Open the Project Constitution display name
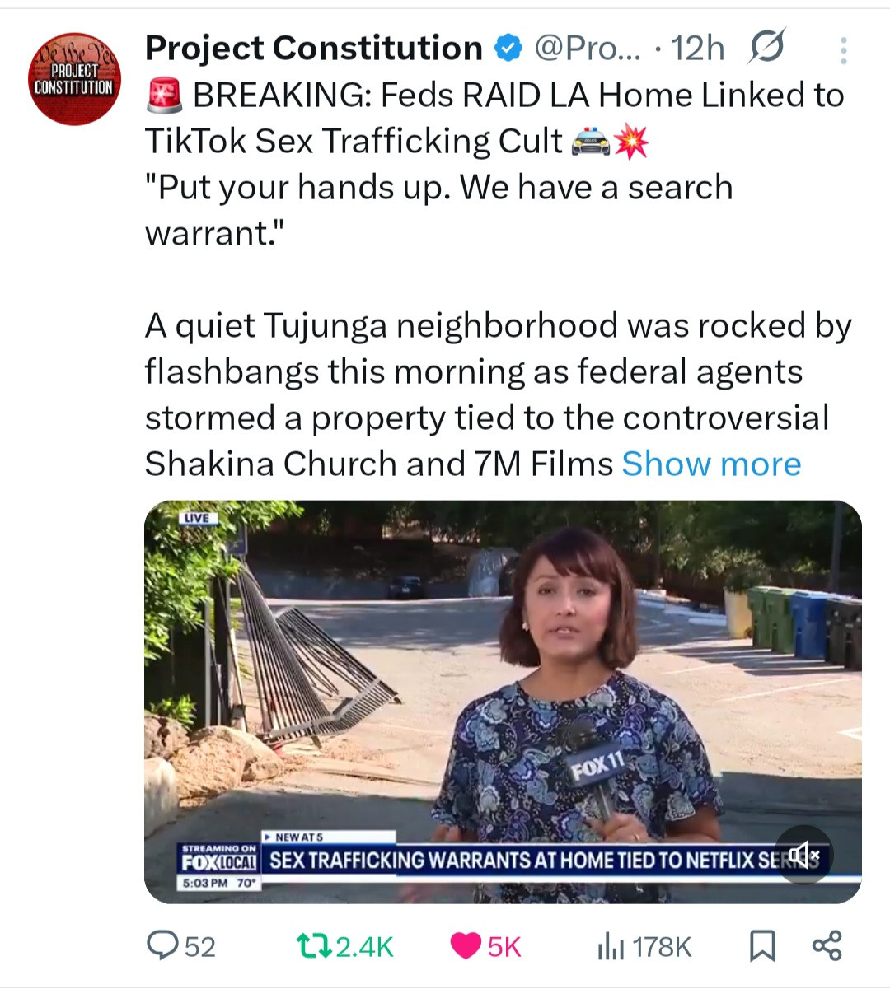 pyautogui.click(x=314, y=49)
